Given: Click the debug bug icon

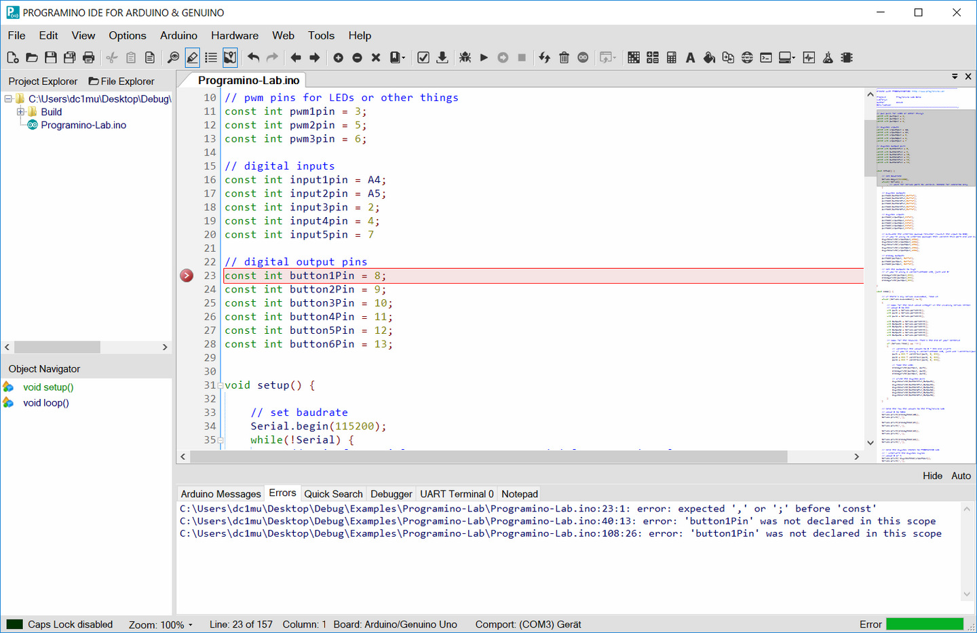Looking at the screenshot, I should pos(465,58).
